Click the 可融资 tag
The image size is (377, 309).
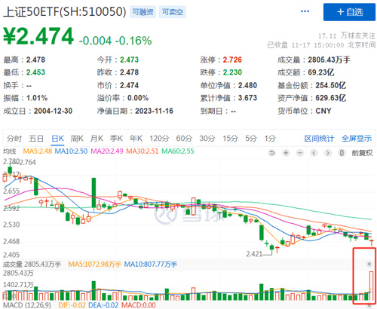pyautogui.click(x=143, y=12)
